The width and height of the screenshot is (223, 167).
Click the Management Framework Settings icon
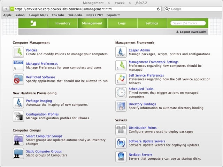tap(121, 66)
